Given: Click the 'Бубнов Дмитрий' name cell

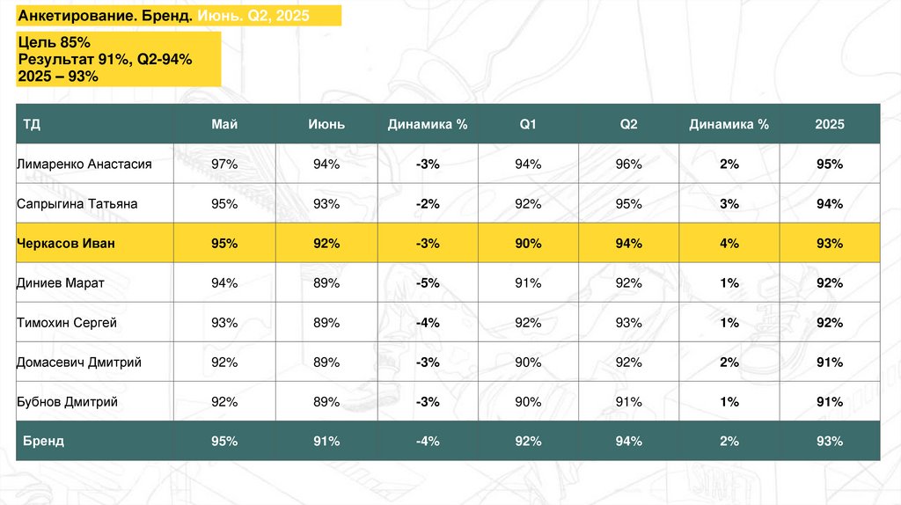Looking at the screenshot, I should coord(67,402).
